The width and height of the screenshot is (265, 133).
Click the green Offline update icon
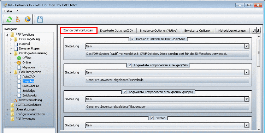[19, 58]
